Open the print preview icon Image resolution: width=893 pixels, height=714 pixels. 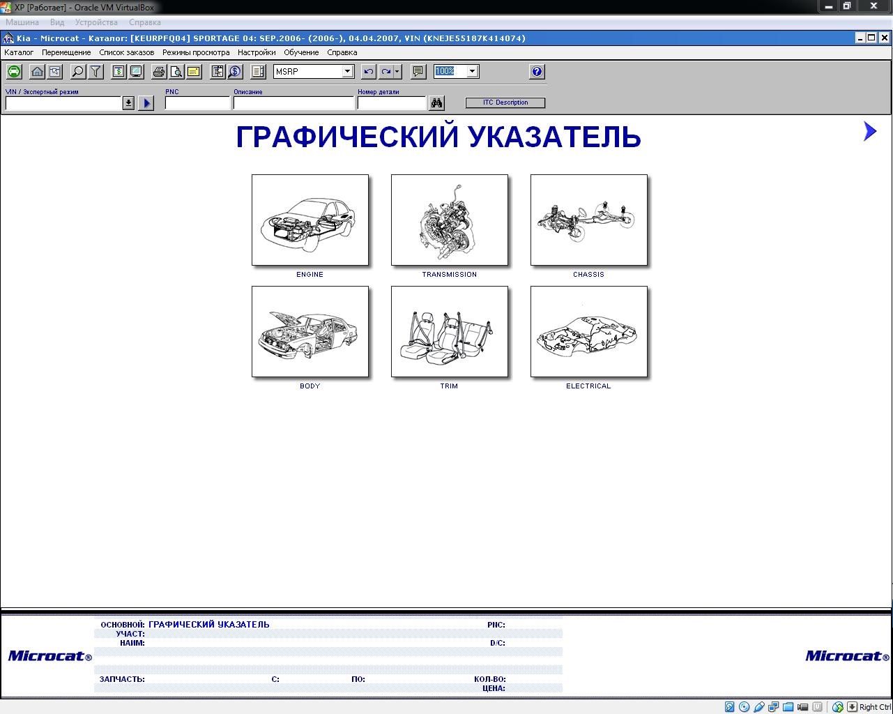176,71
